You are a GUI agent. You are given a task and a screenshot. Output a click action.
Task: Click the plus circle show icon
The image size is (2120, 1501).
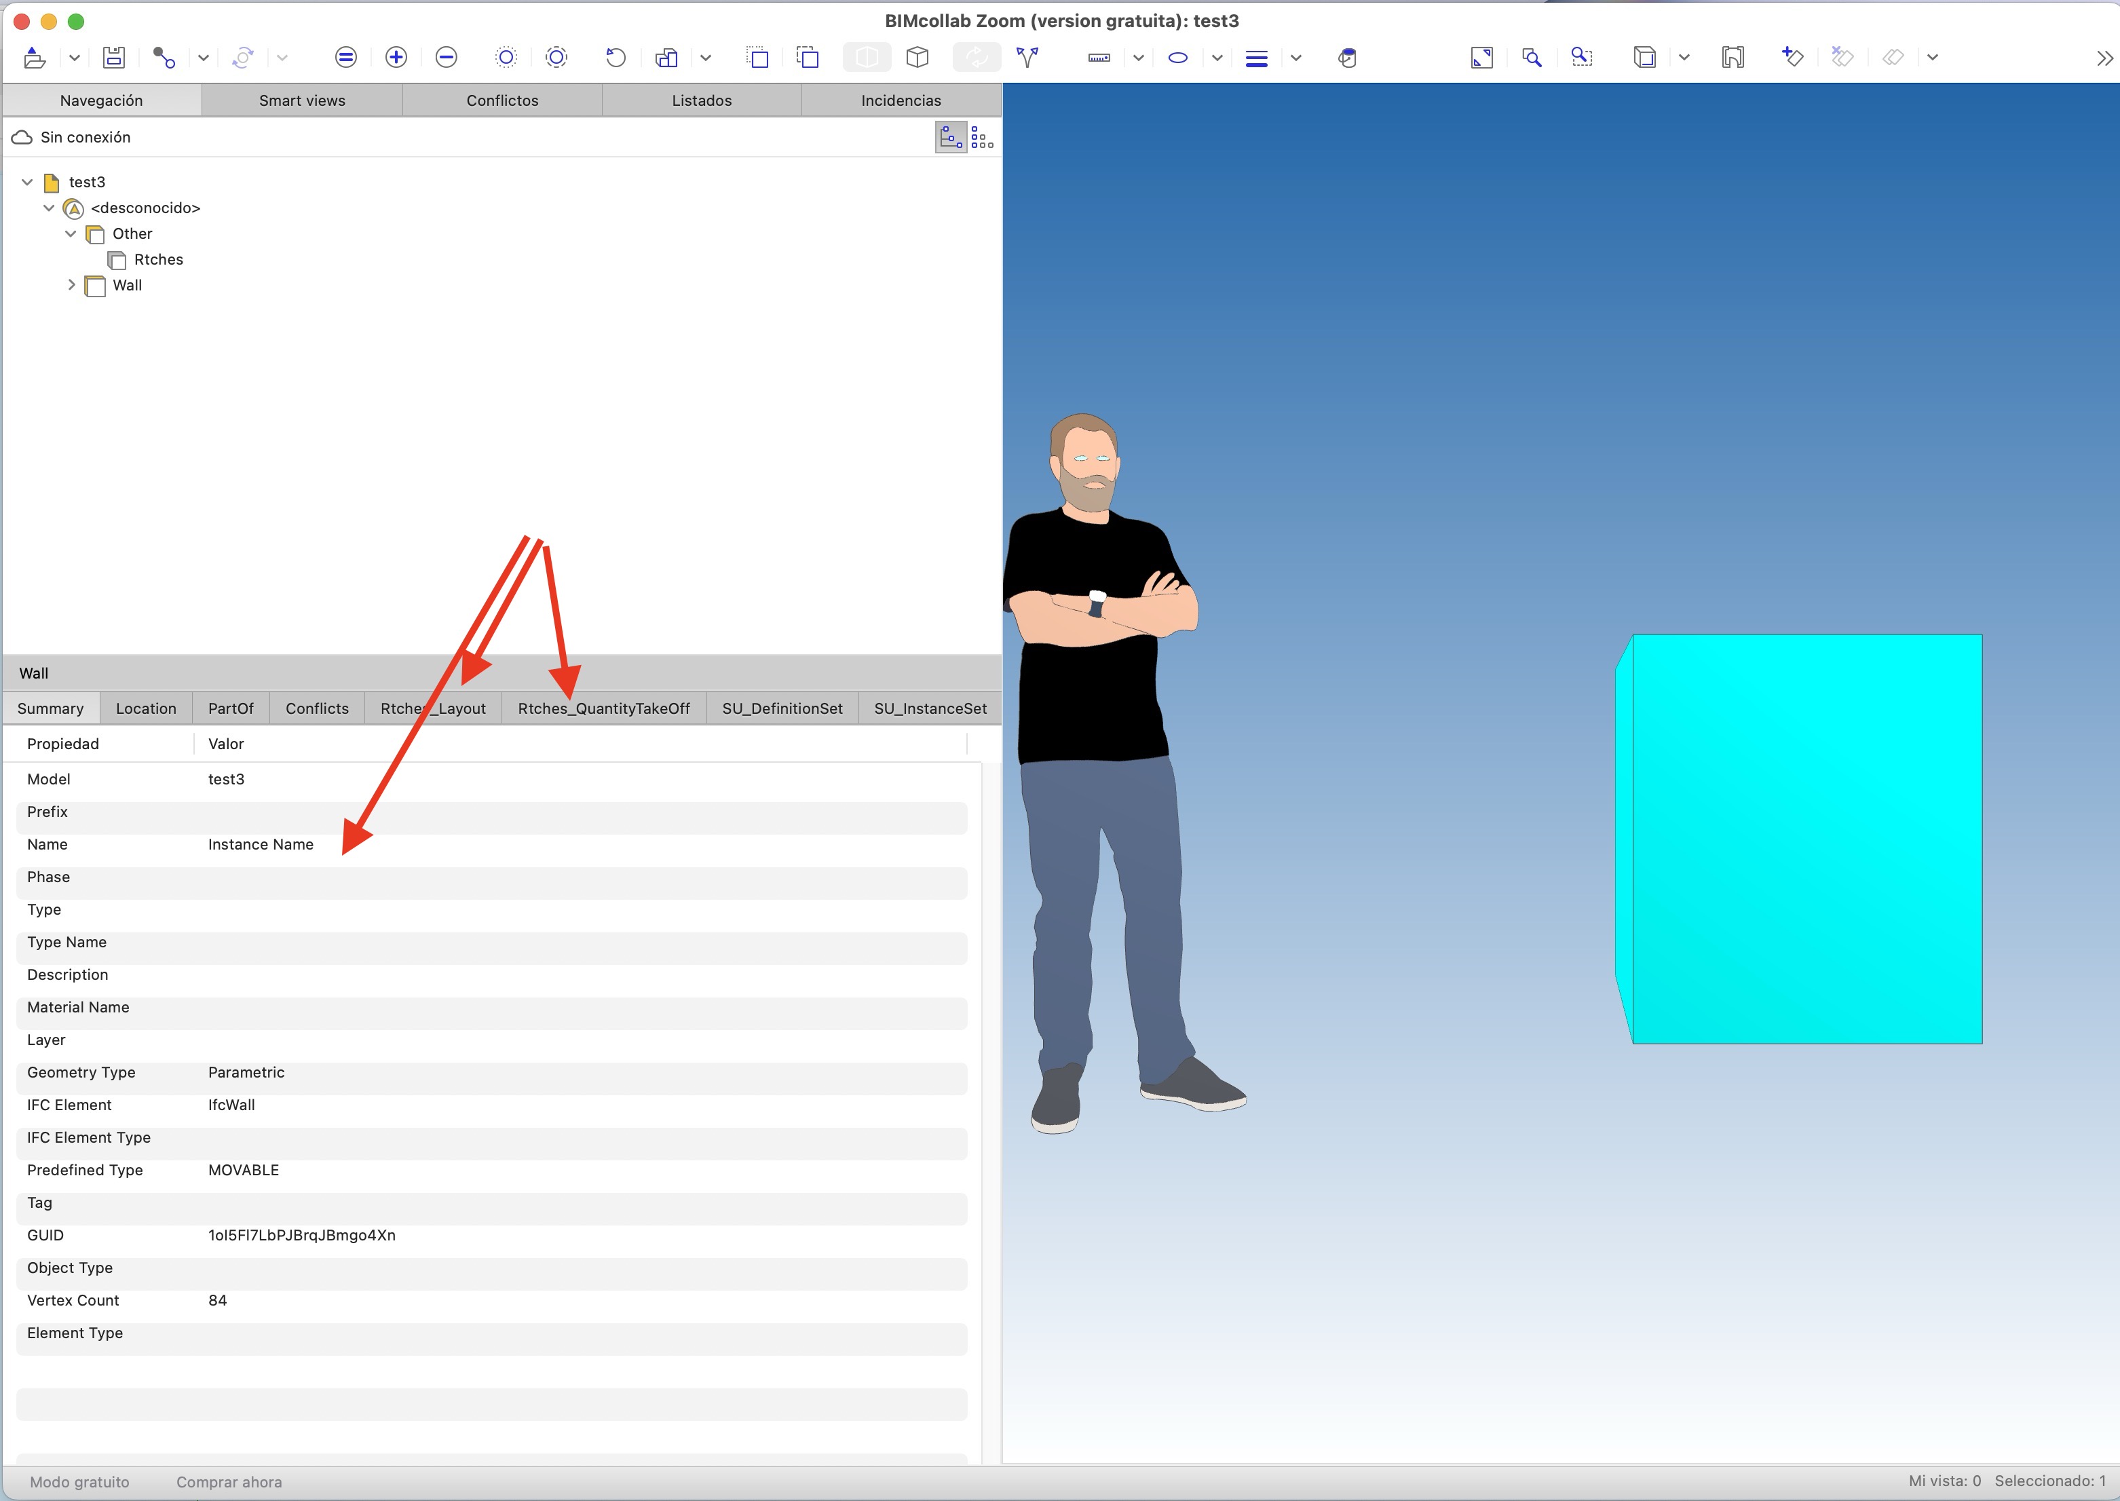[x=396, y=57]
